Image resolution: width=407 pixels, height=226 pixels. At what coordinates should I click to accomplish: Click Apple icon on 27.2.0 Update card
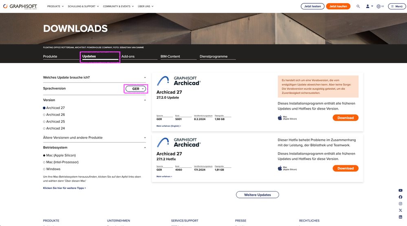(x=280, y=118)
